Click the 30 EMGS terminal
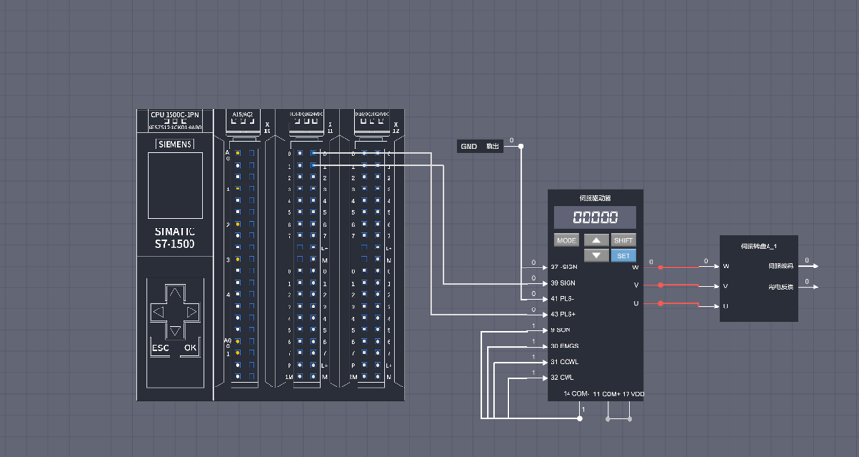 (x=566, y=347)
